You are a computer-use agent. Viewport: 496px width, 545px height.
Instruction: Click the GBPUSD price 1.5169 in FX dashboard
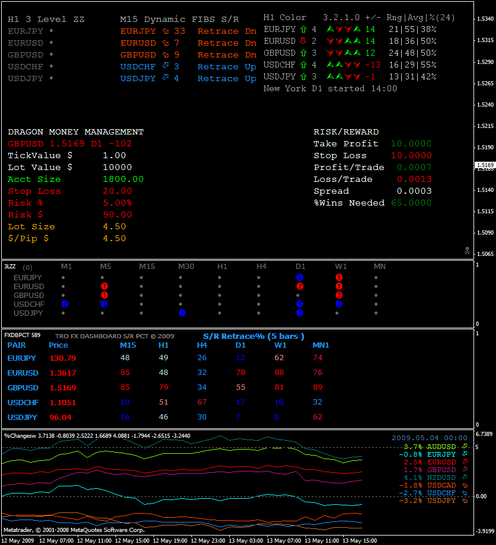62,388
